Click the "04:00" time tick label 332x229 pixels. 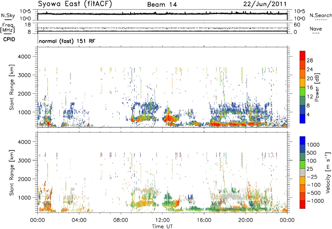click(79, 220)
